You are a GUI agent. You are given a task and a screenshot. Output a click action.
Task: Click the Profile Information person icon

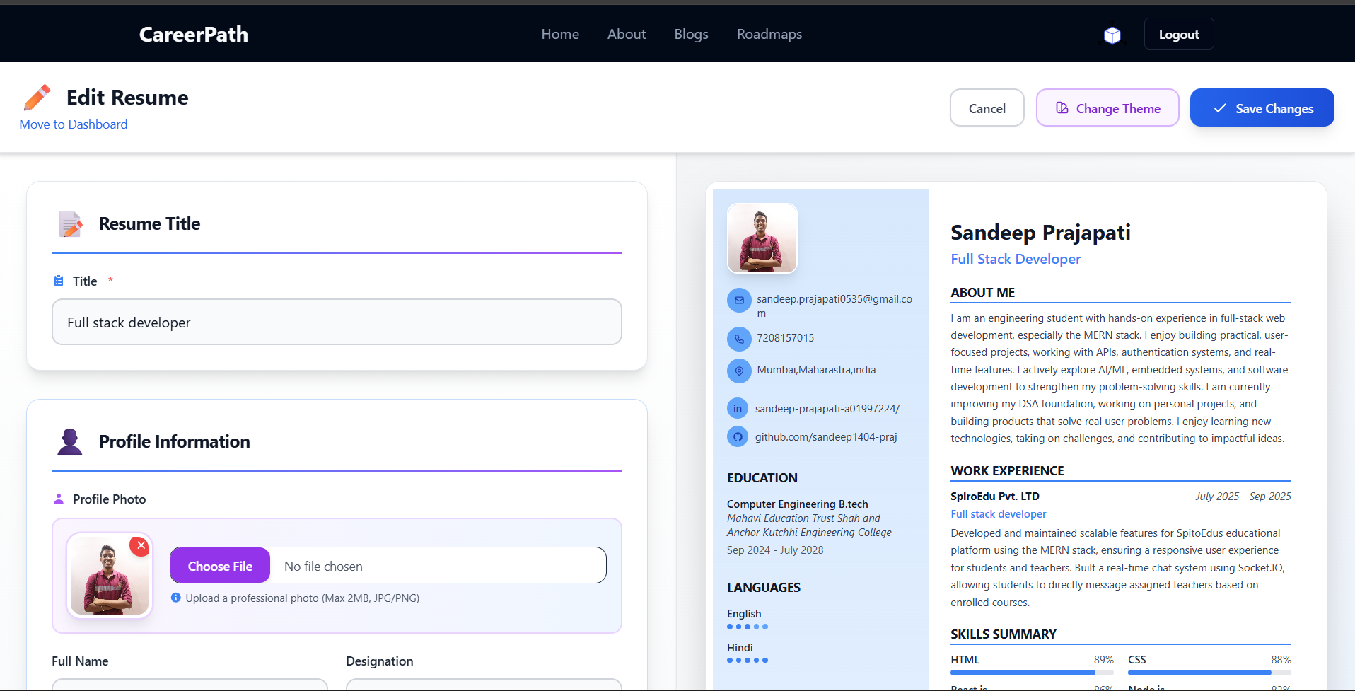tap(69, 441)
